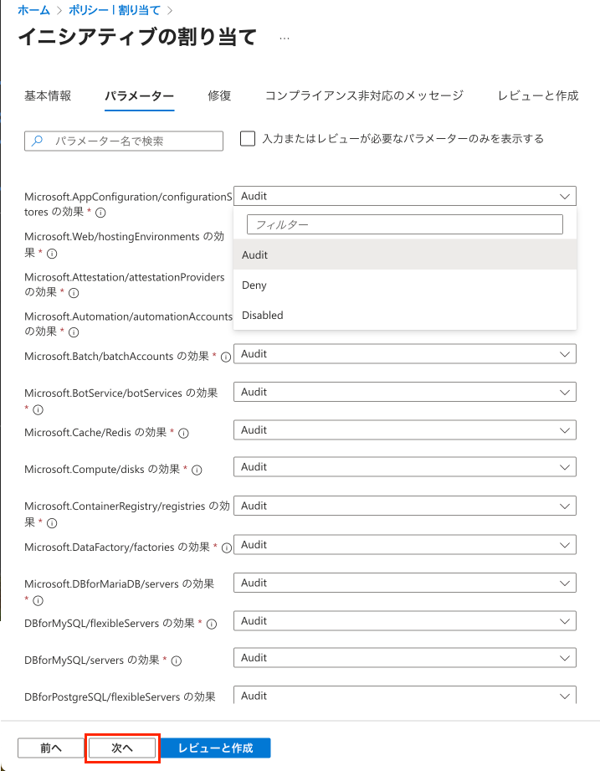600x771 pixels.
Task: Open the Microsoft.ContainerRegistry/registries effect dropdown
Action: [405, 506]
